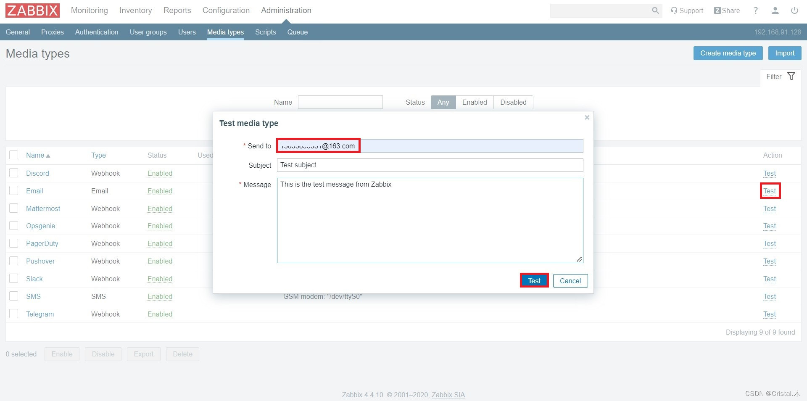Tick the PagerDuty row checkbox
807x401 pixels.
[13, 243]
